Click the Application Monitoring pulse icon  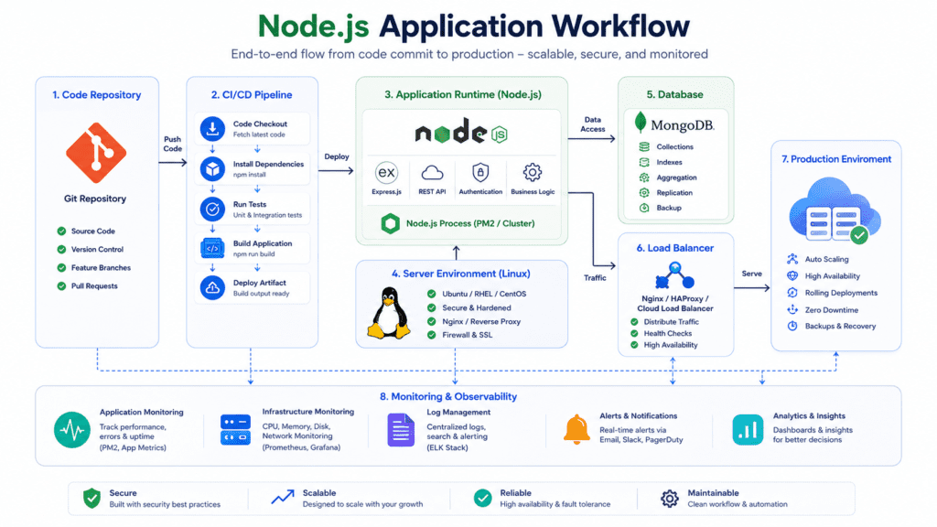tap(72, 430)
